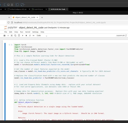Click the 'import torchvision' code line
This screenshot has height=123, width=128.
point(23,47)
